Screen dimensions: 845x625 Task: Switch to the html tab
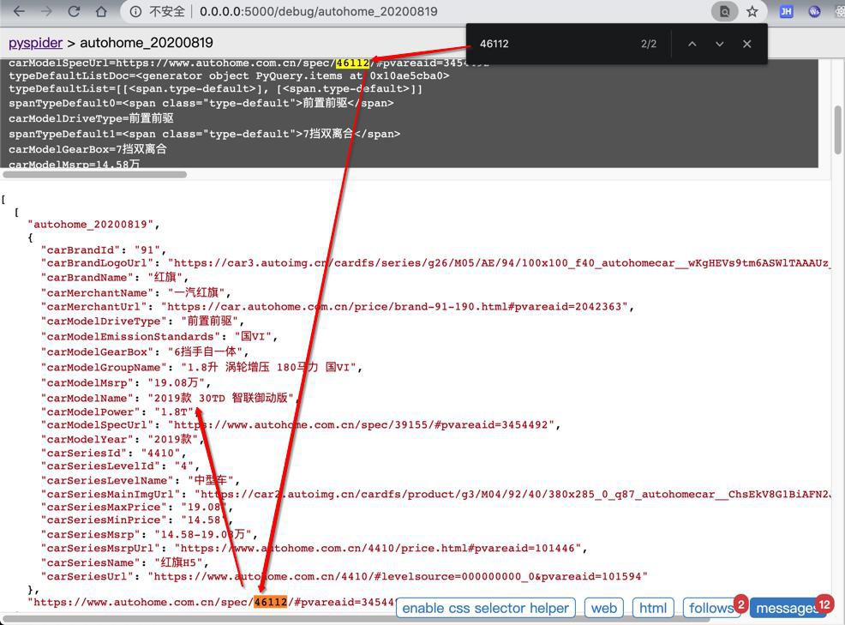pos(653,609)
